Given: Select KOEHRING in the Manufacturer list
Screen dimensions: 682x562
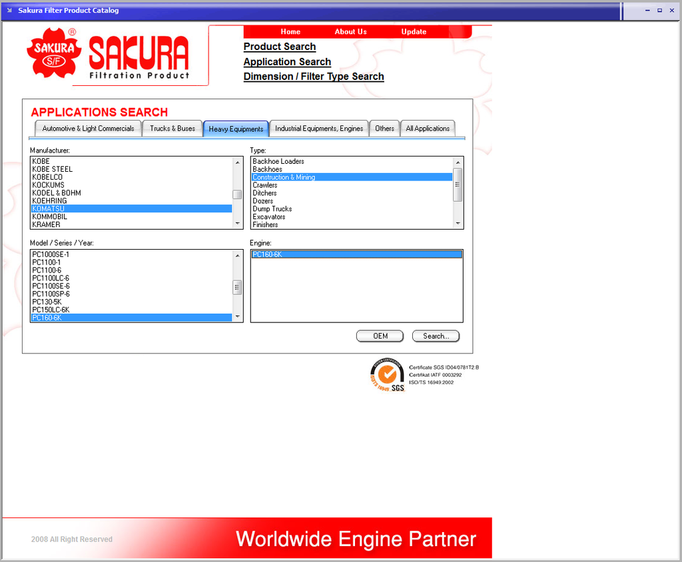Looking at the screenshot, I should click(x=132, y=200).
